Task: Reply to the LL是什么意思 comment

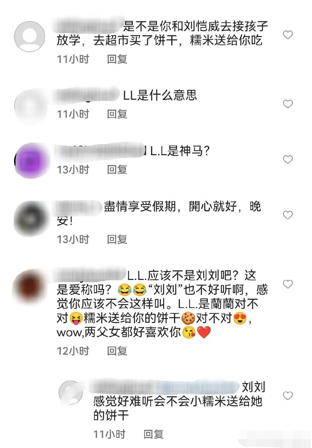Action: [x=117, y=114]
